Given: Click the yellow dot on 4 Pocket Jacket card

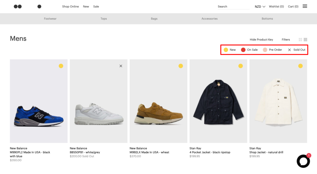Looking at the screenshot, I should tap(241, 66).
